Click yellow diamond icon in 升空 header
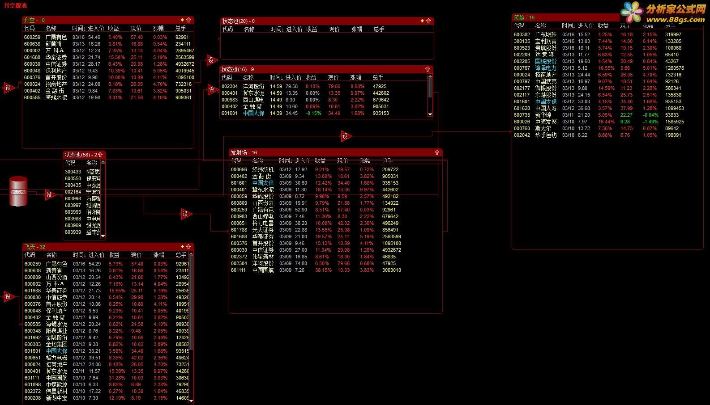This screenshot has height=405, width=710. (182, 20)
